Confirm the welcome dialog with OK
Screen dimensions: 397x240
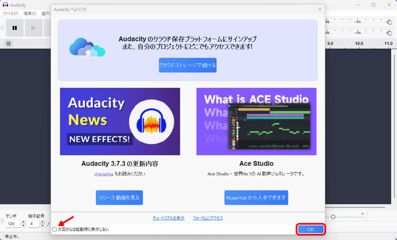pyautogui.click(x=311, y=230)
